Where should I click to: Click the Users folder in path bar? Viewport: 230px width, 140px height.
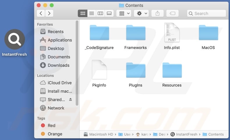click(124, 134)
